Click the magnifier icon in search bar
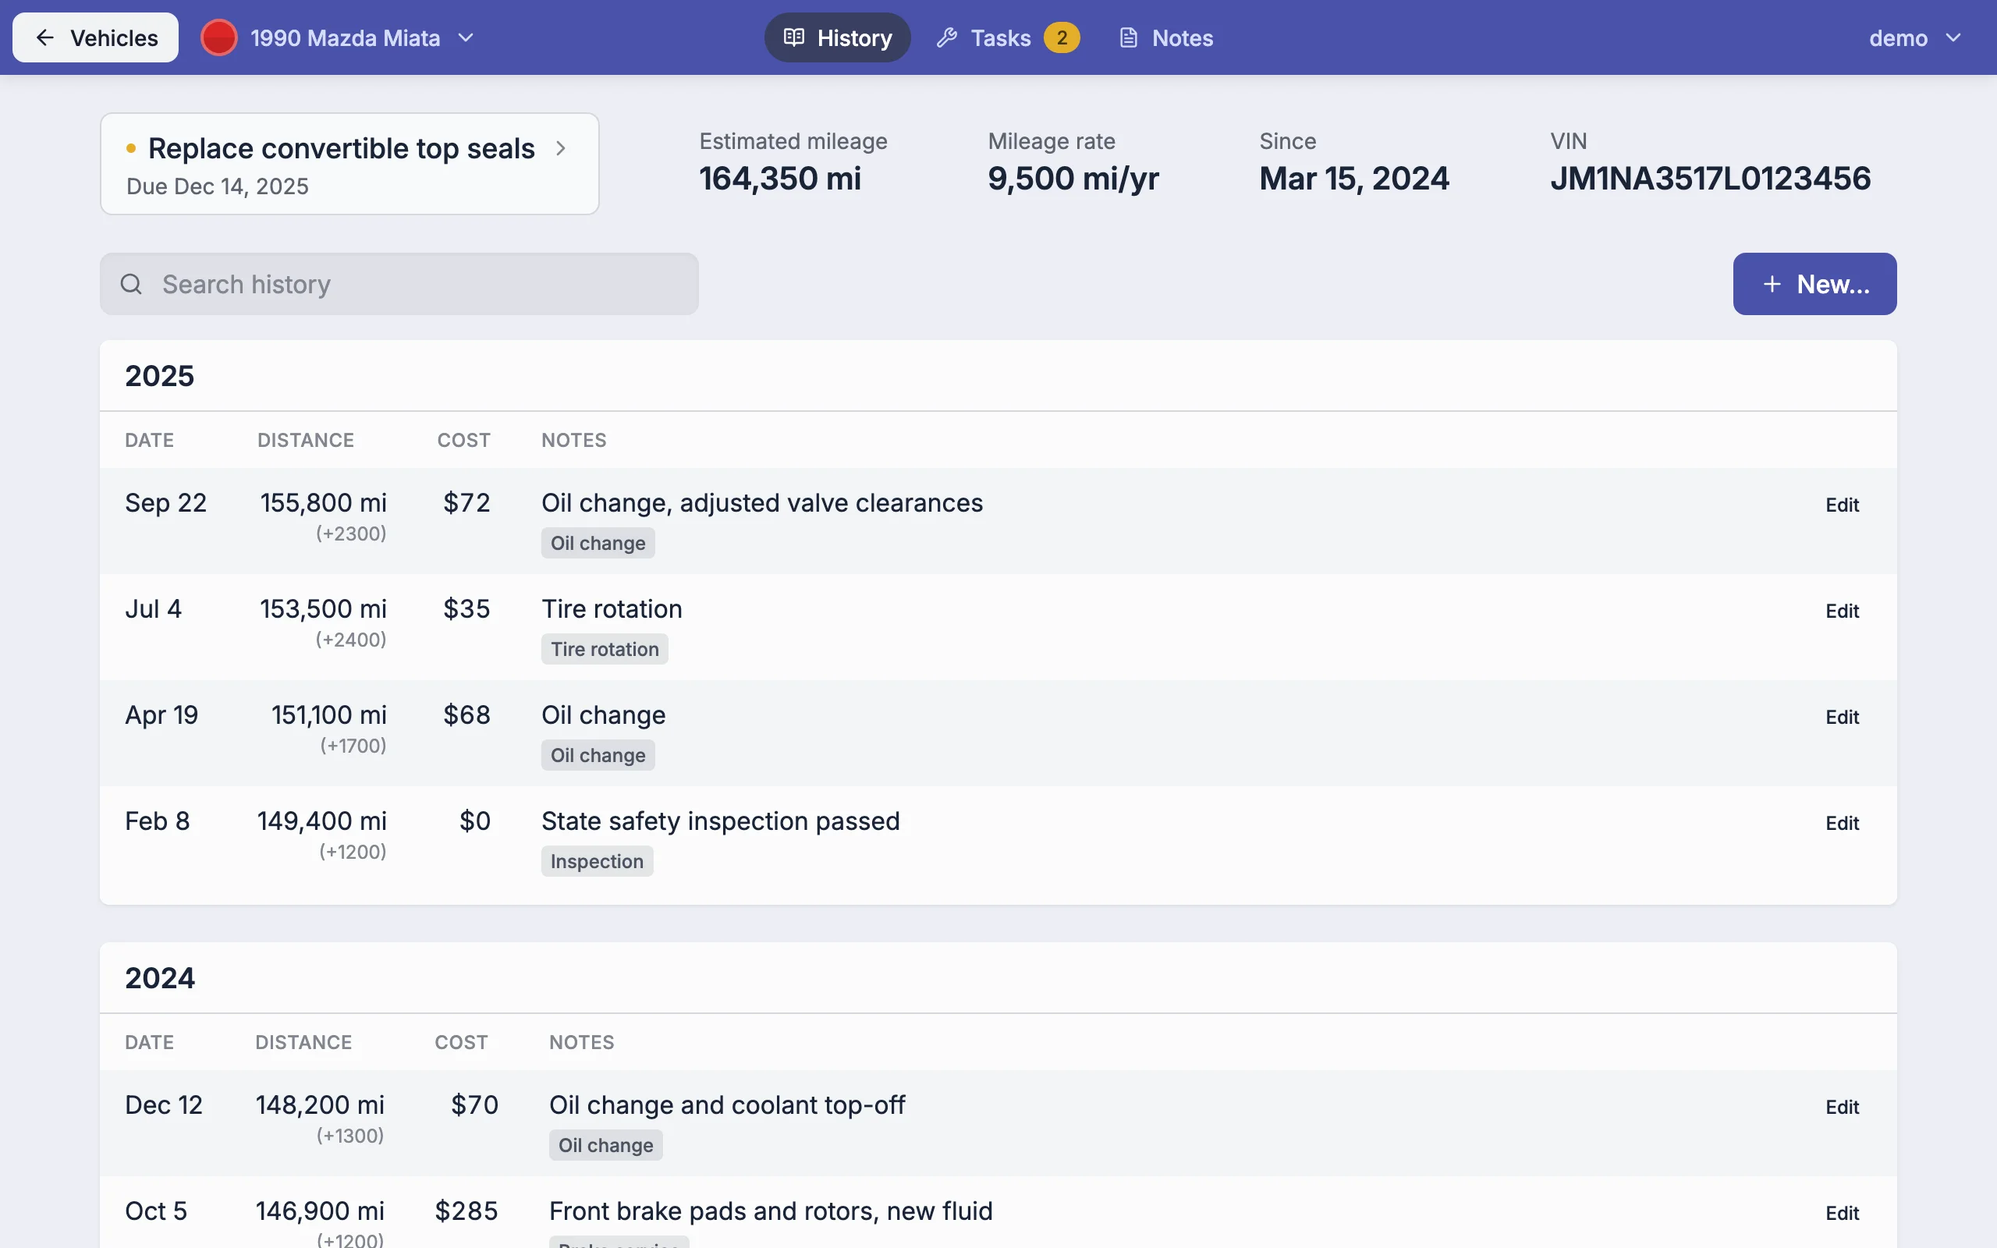 tap(131, 284)
